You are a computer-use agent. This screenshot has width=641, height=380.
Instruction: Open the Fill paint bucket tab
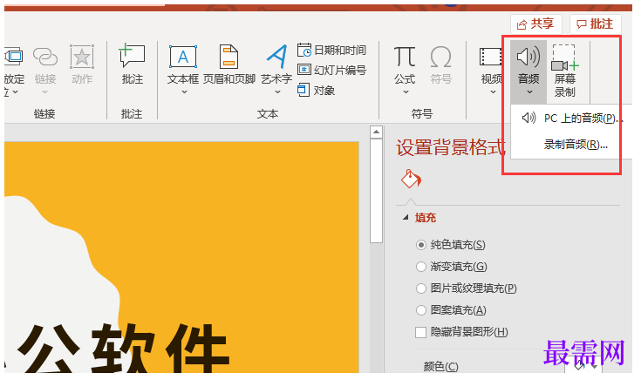click(411, 179)
